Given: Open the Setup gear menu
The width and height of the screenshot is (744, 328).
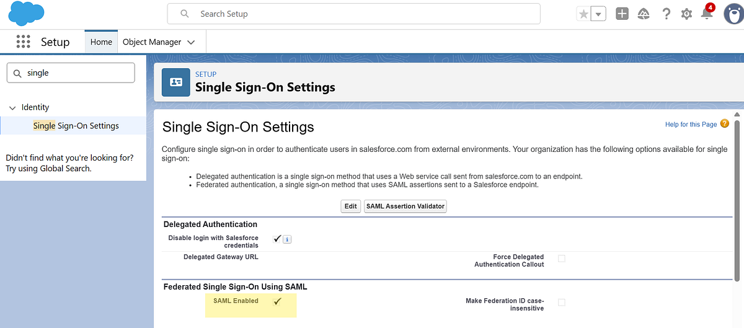Looking at the screenshot, I should pyautogui.click(x=686, y=14).
